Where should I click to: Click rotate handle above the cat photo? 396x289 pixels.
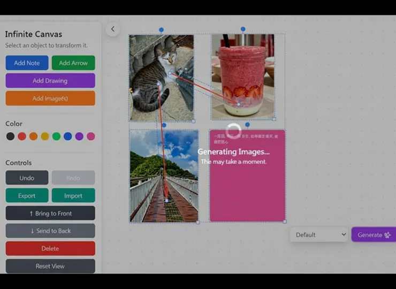click(162, 30)
